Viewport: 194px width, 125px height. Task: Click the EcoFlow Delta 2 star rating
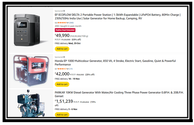pyautogui.click(x=62, y=23)
